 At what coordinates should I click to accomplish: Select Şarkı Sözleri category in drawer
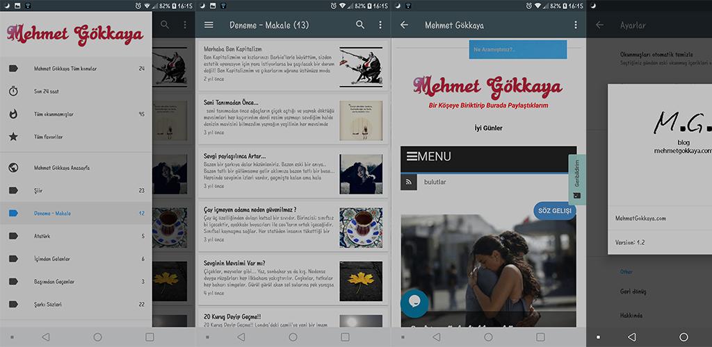point(76,304)
